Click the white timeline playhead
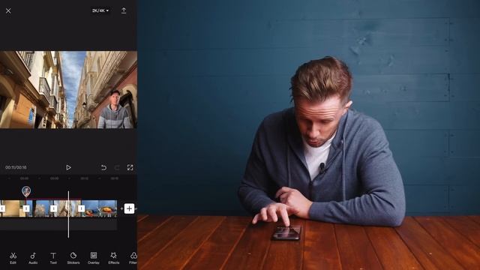This screenshot has width=480, height=270. [68, 214]
